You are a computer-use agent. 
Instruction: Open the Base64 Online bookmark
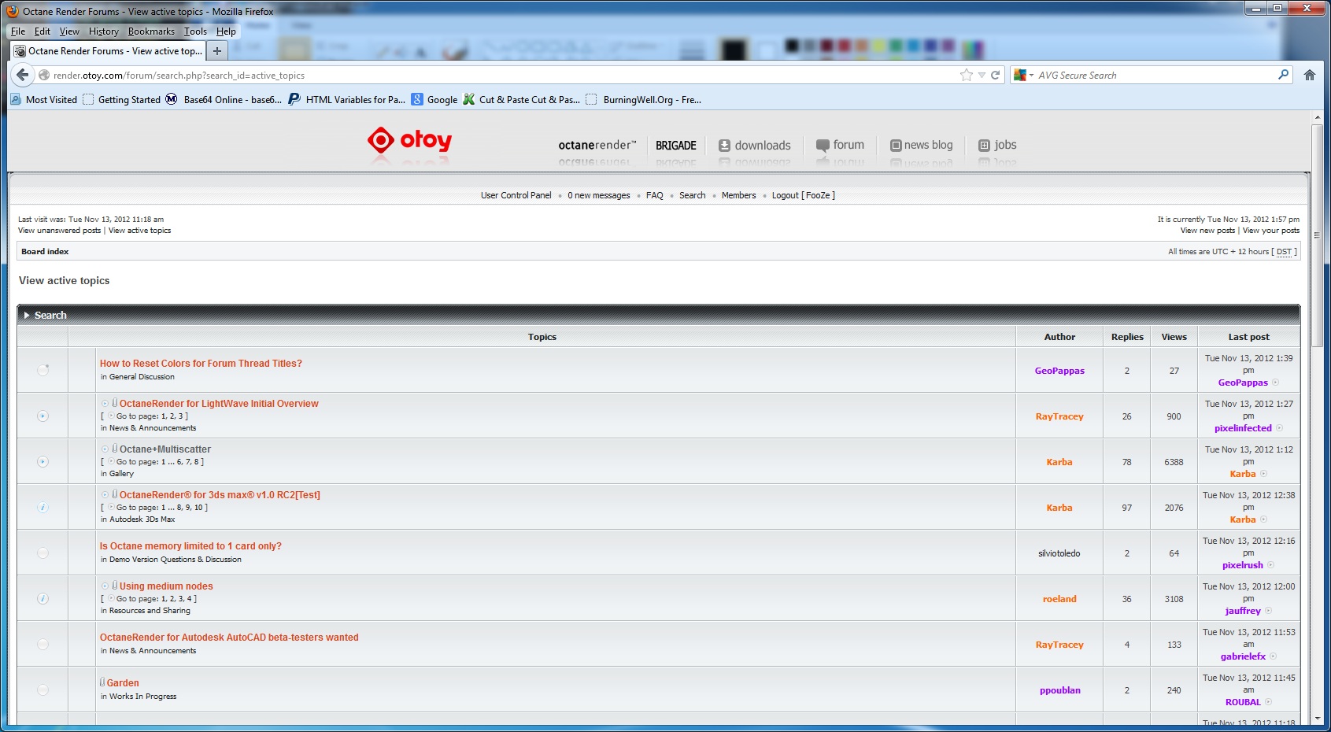tap(224, 99)
